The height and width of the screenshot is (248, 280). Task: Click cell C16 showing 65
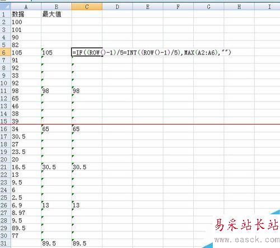87,129
